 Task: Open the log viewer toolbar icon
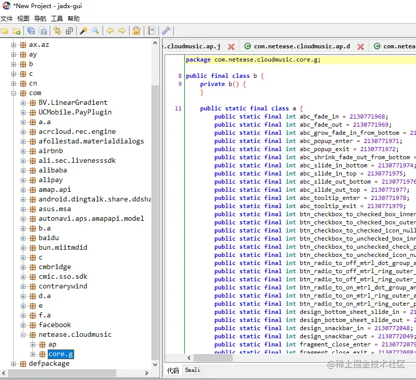point(151,31)
